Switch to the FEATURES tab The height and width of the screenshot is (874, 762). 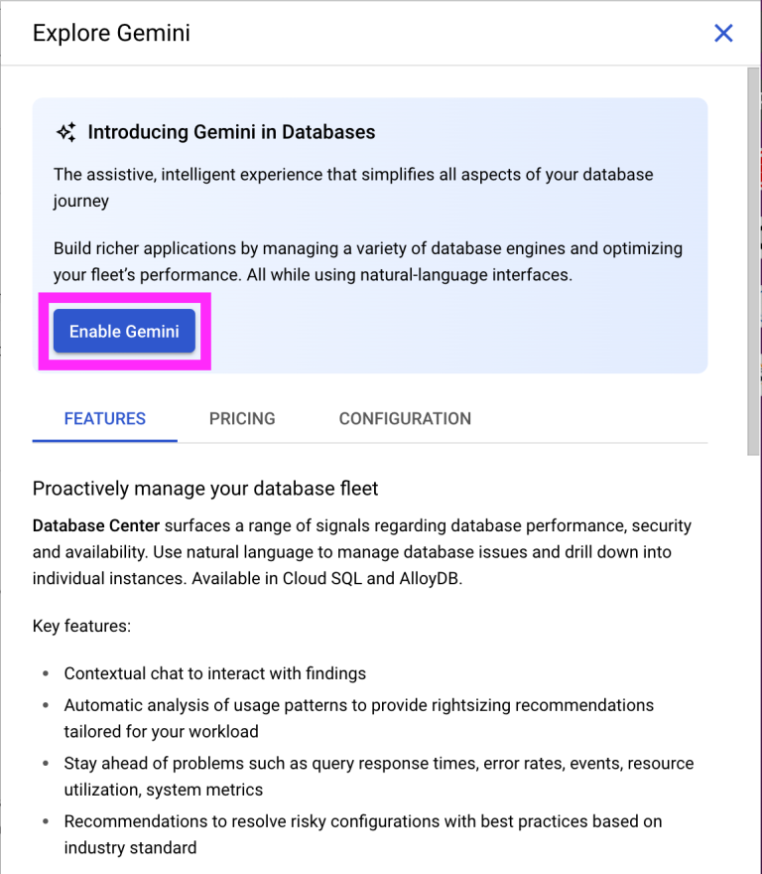[104, 419]
